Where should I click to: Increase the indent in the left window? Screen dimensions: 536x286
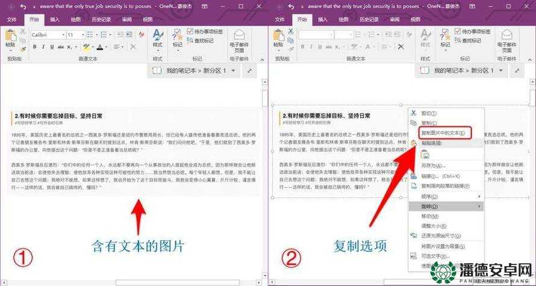coord(129,35)
